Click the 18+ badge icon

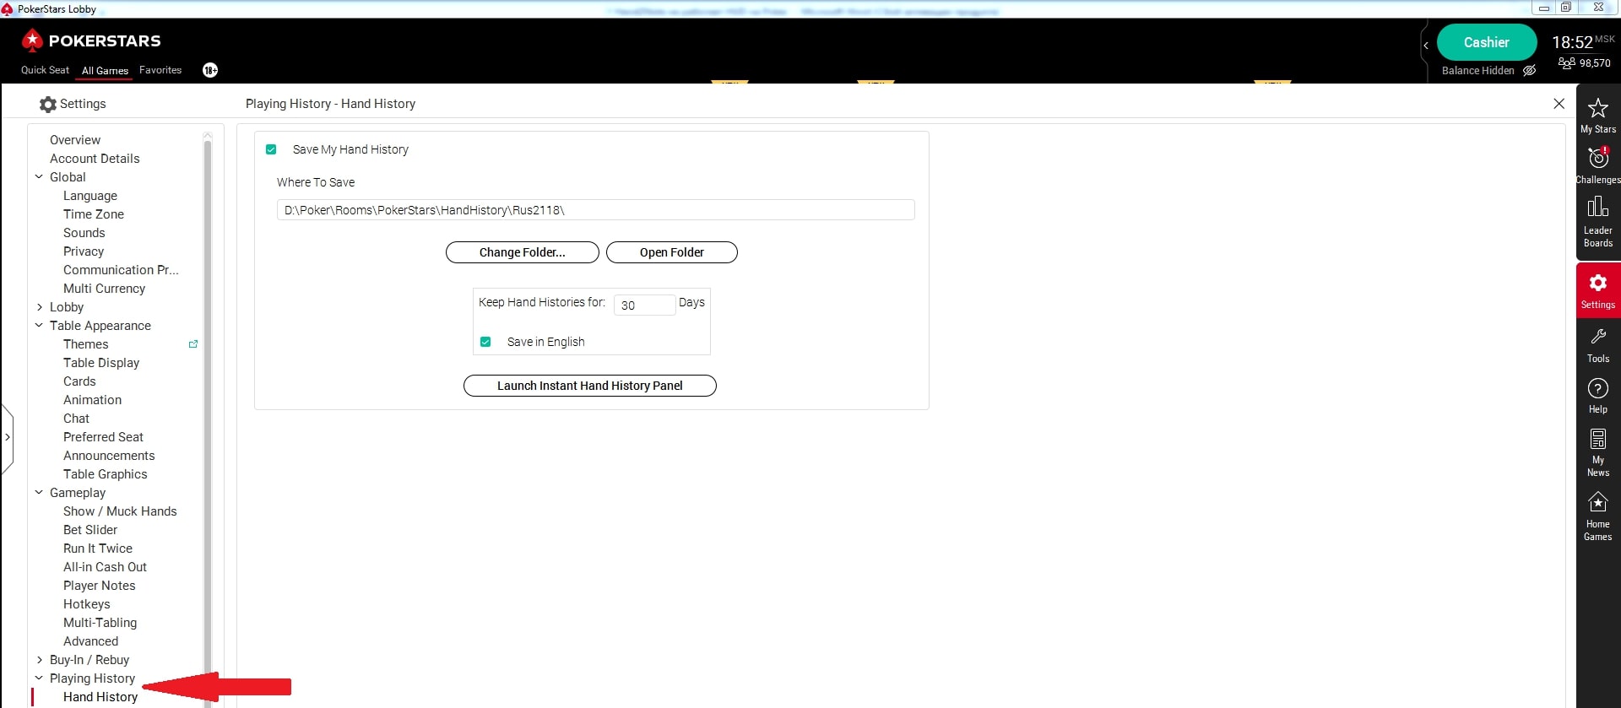210,70
